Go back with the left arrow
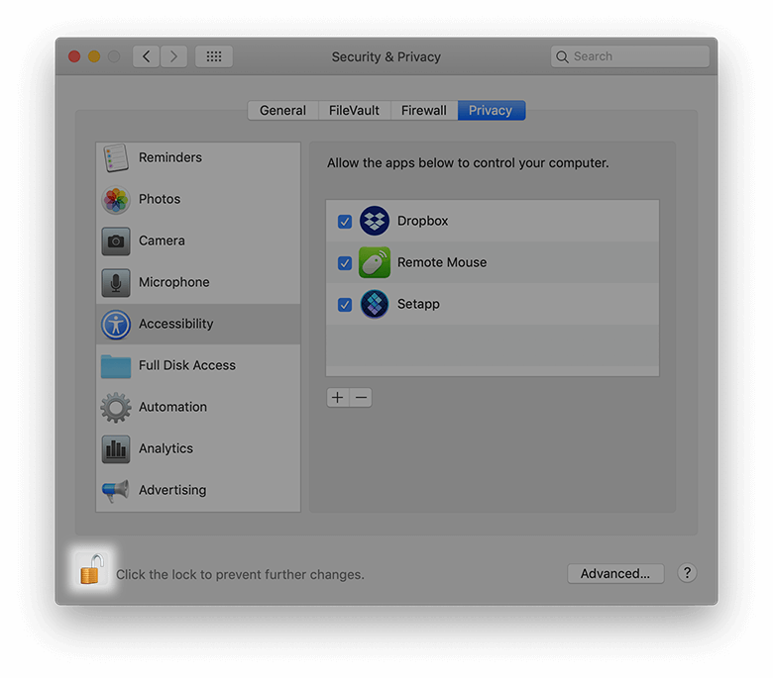This screenshot has width=773, height=678. click(146, 56)
